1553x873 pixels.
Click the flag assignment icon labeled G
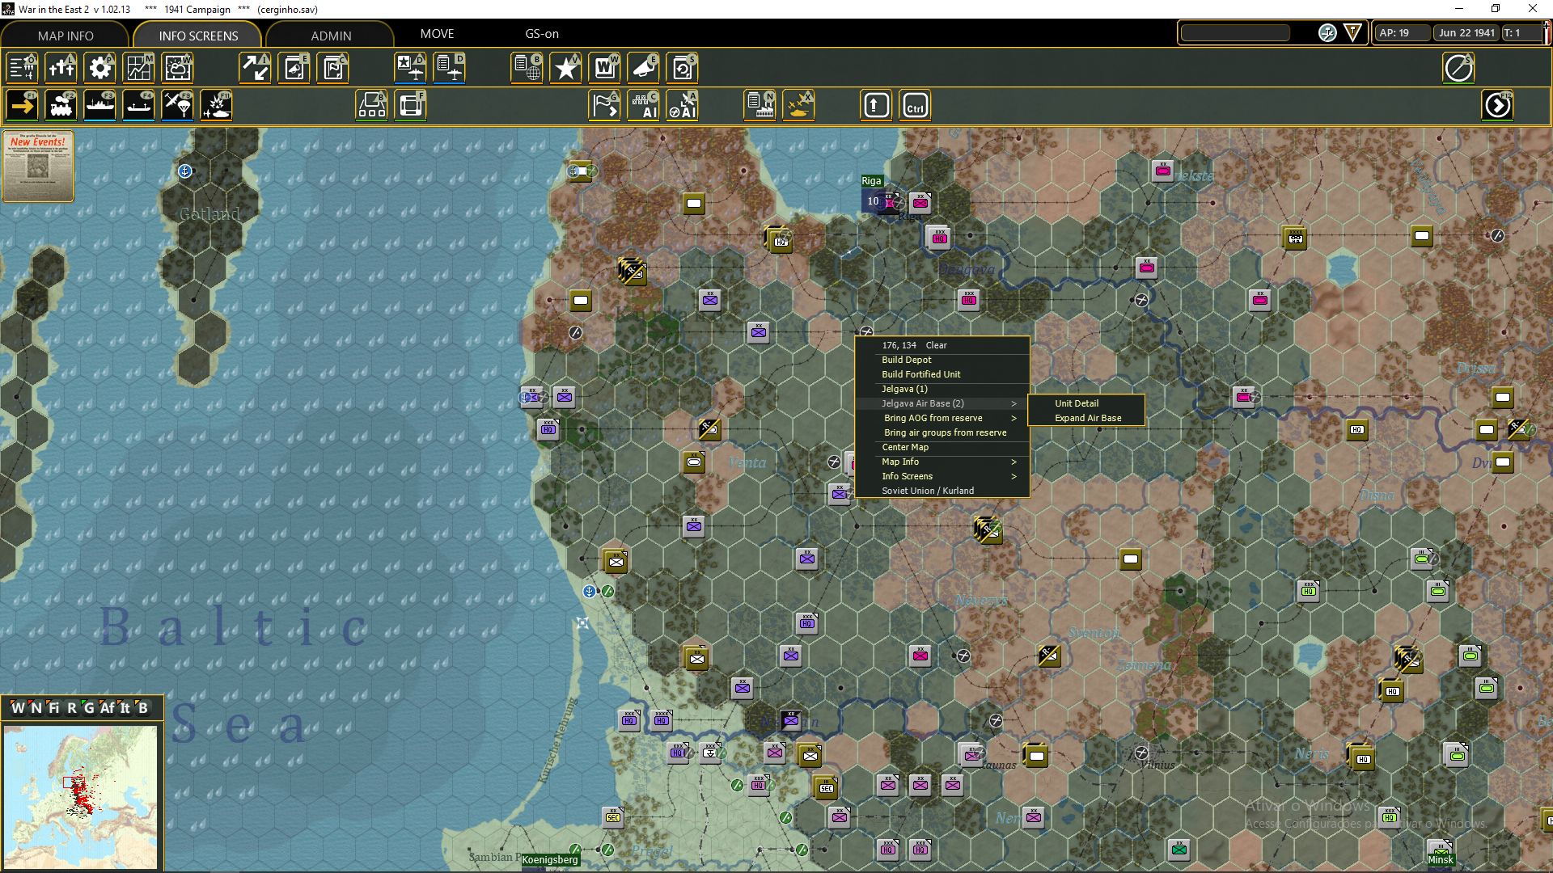tap(605, 106)
